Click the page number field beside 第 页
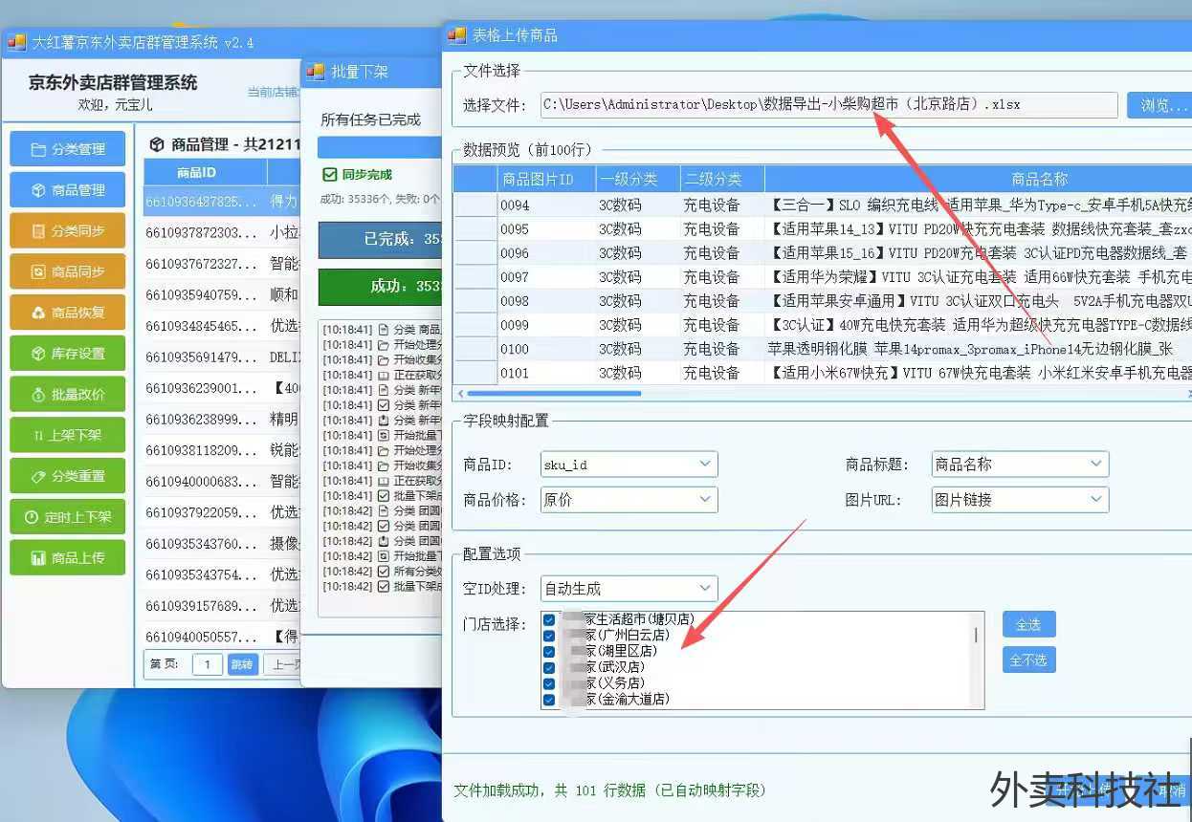Image resolution: width=1192 pixels, height=822 pixels. click(x=208, y=664)
